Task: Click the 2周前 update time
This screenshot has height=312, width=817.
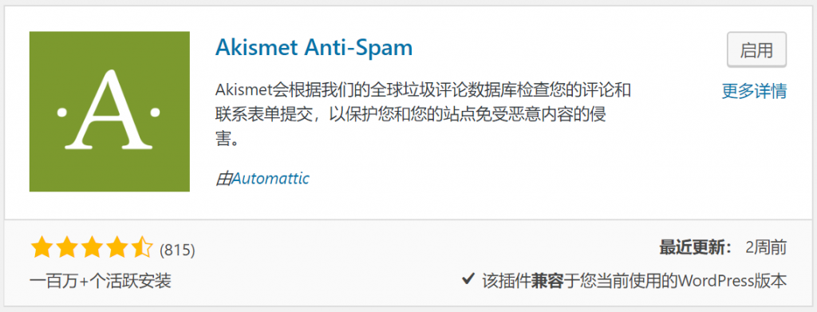Action: pos(765,248)
